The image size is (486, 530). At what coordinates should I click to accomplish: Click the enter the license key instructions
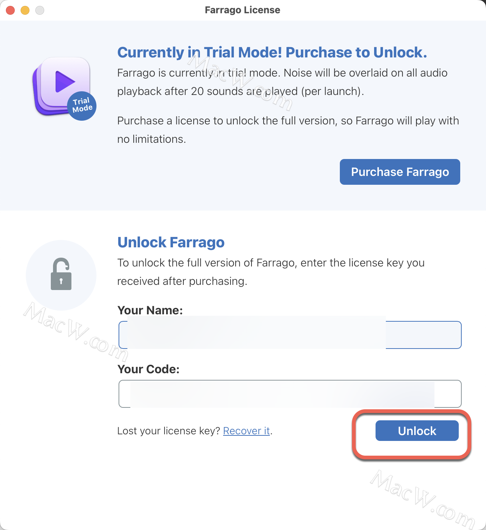[271, 272]
